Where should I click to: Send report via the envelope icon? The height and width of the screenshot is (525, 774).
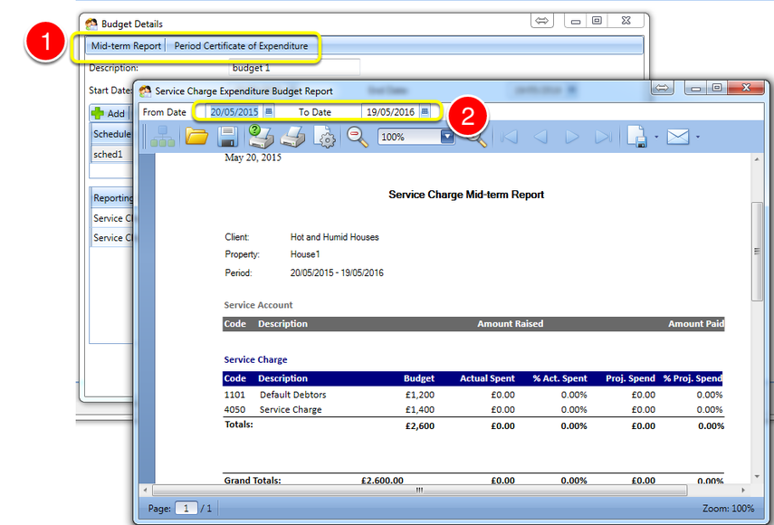point(678,137)
